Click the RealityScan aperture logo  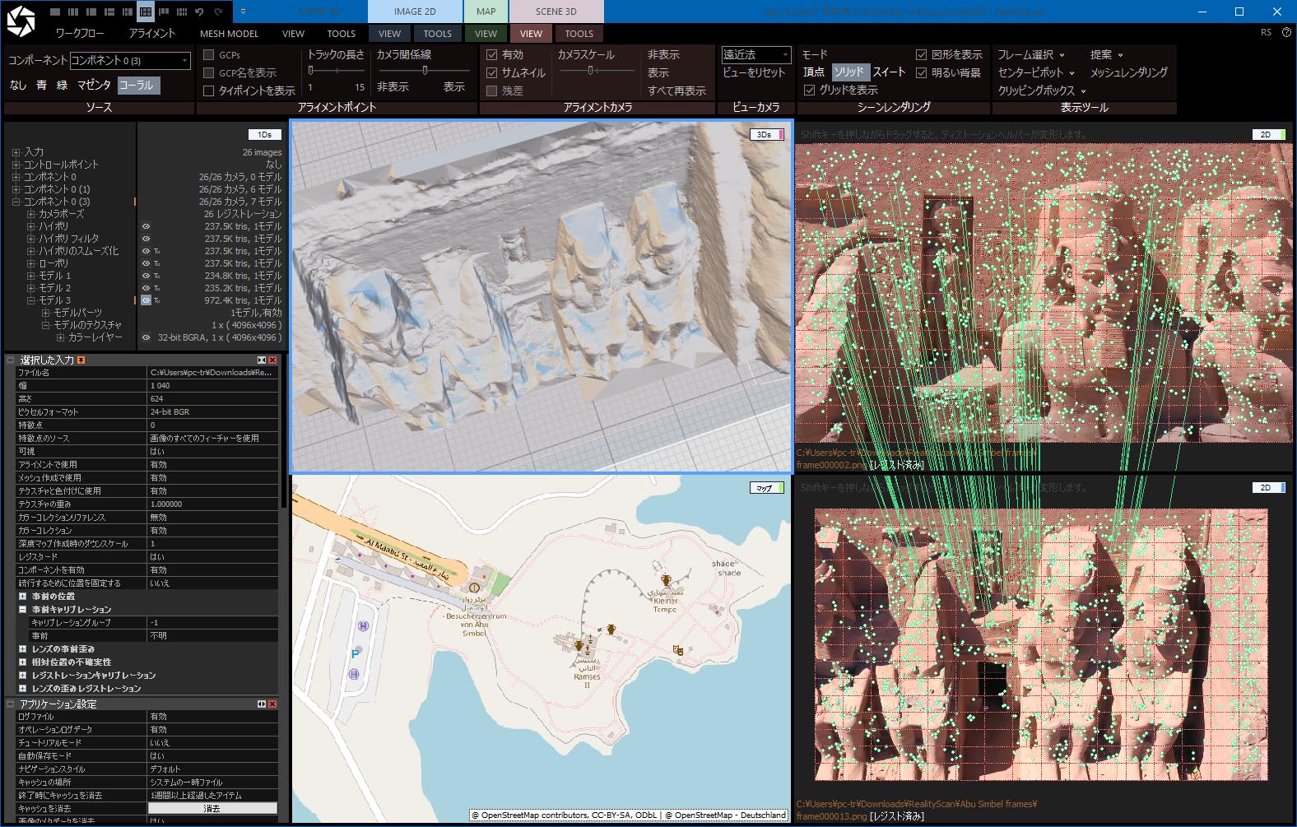point(21,21)
